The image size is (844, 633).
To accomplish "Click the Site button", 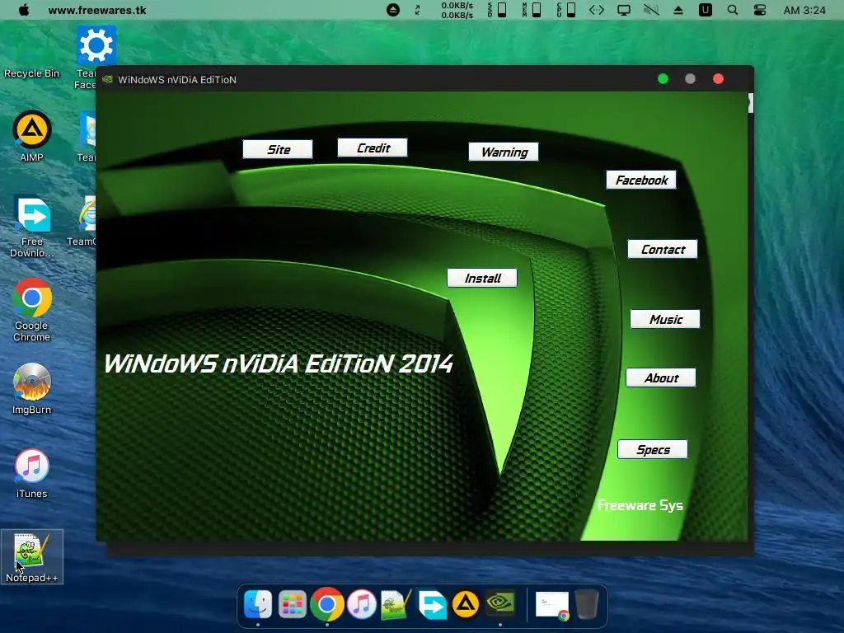I will click(278, 150).
